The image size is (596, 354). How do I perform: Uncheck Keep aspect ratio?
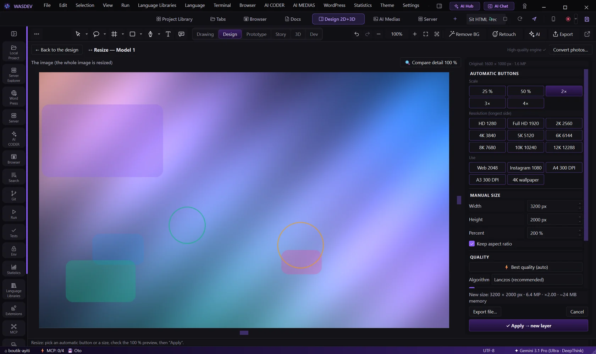[472, 244]
